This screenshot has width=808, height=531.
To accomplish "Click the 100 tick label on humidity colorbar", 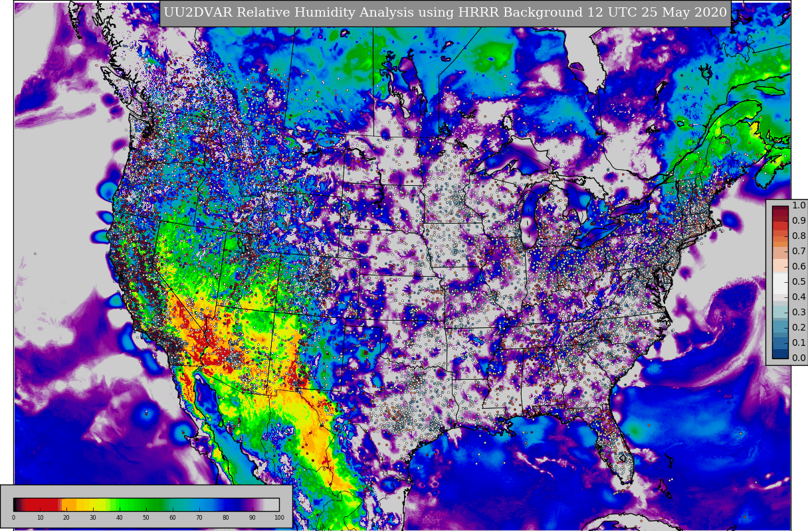I will coord(279,518).
